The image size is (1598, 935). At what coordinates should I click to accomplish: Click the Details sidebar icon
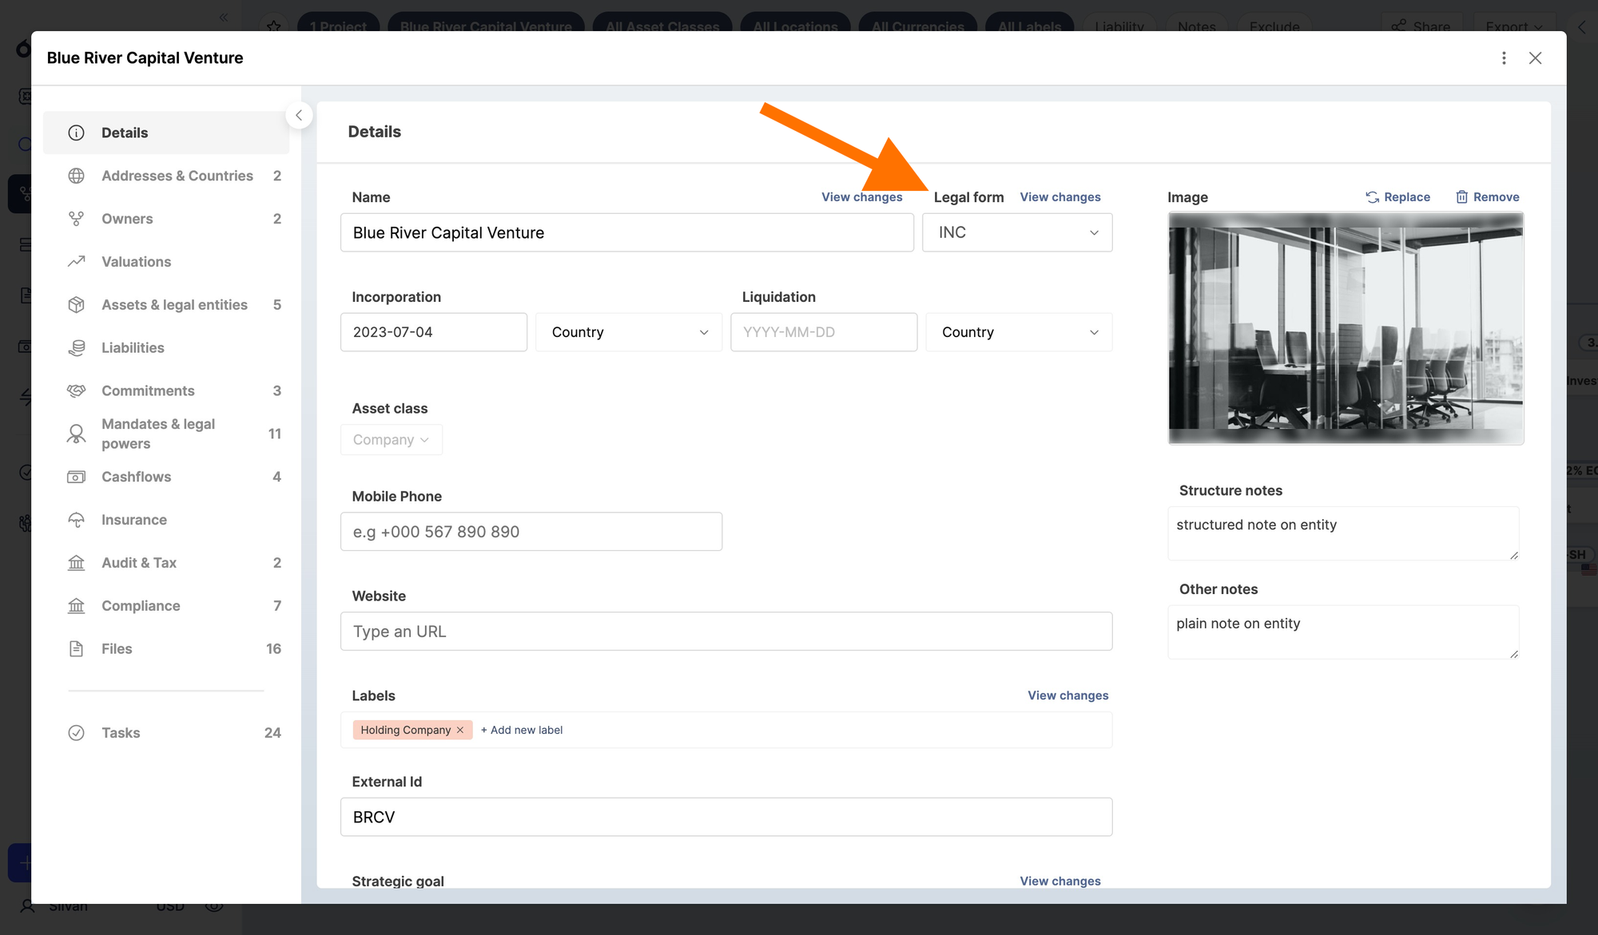77,133
